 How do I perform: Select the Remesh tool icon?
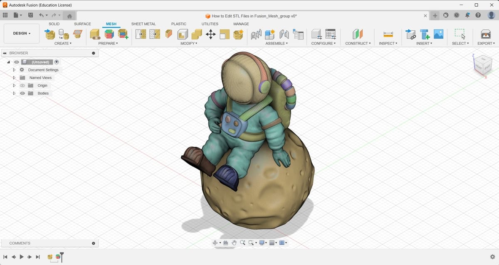tap(141, 34)
